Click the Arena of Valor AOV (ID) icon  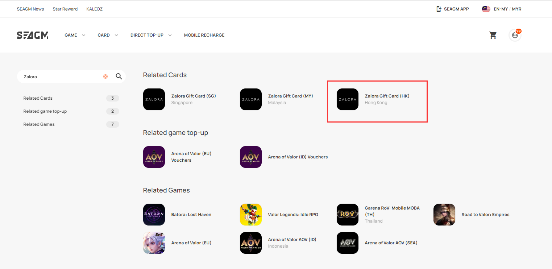[251, 243]
